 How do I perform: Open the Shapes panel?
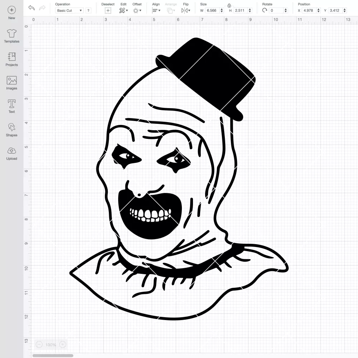(x=12, y=130)
